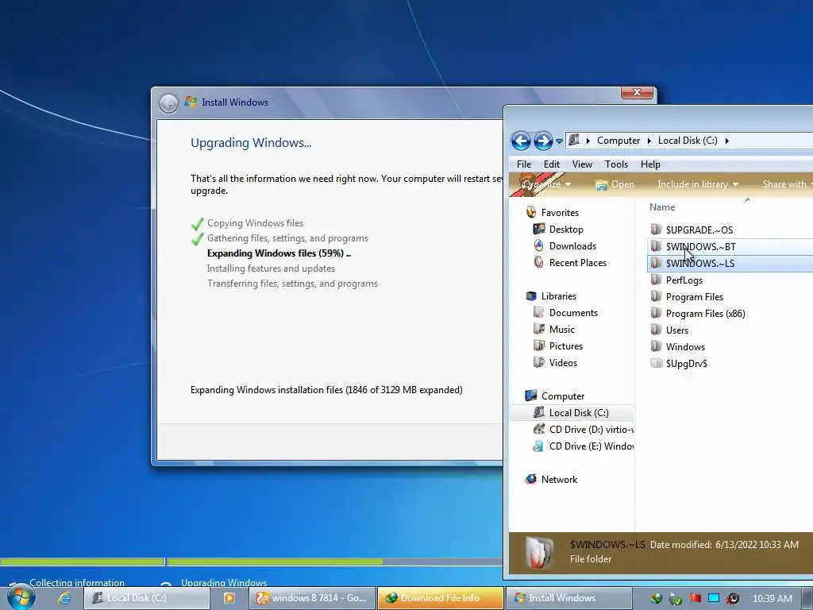Expand the arrow after Local Disk (C:) breadcrumb
The height and width of the screenshot is (610, 813).
coord(727,141)
